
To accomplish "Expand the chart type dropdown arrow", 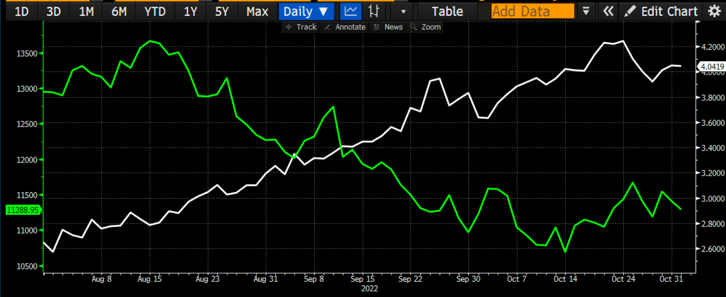I will [x=403, y=11].
